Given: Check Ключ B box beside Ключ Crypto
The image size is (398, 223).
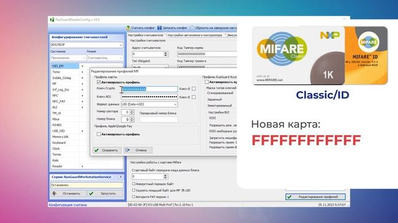Looking at the screenshot, I should click(194, 89).
